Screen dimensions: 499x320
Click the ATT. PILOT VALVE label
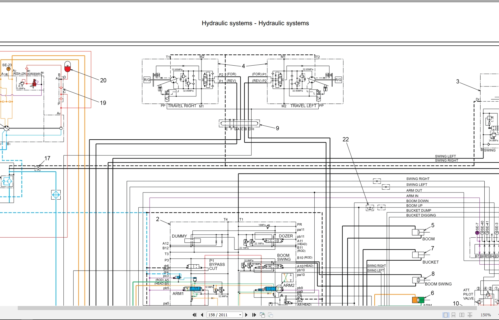468,294
